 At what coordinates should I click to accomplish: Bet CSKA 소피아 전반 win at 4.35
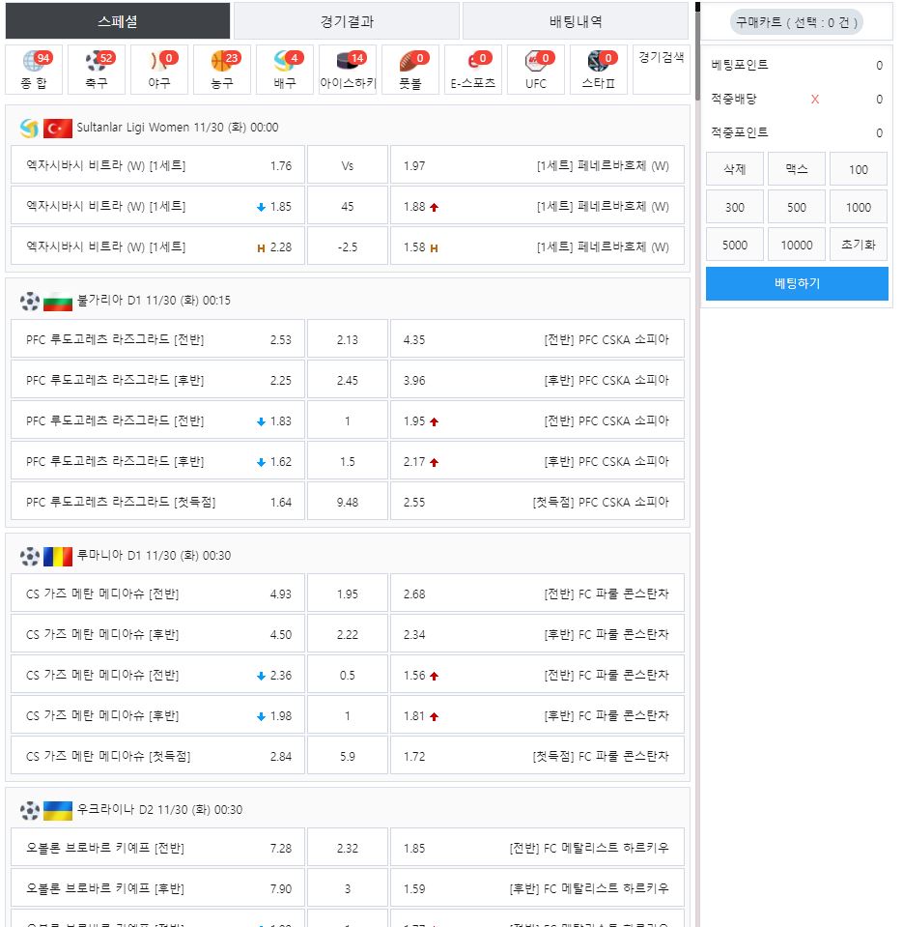537,339
